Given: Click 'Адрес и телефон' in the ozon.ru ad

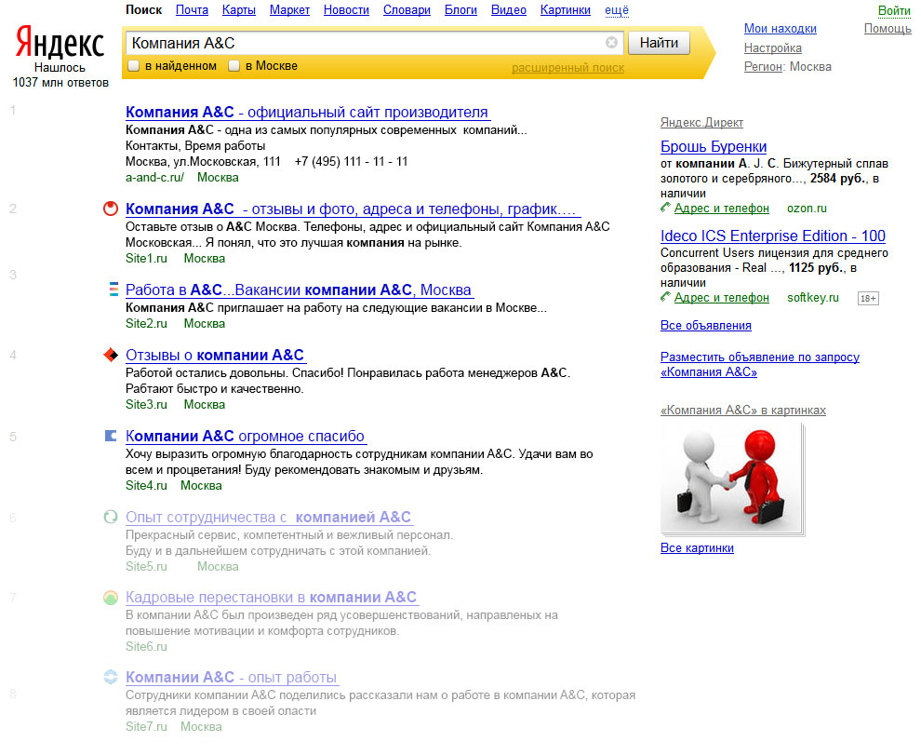Looking at the screenshot, I should pyautogui.click(x=721, y=209).
